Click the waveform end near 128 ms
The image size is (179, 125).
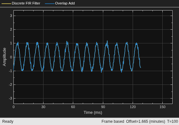(141, 68)
